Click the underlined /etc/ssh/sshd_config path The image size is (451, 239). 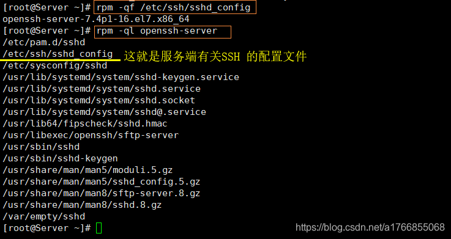click(58, 54)
